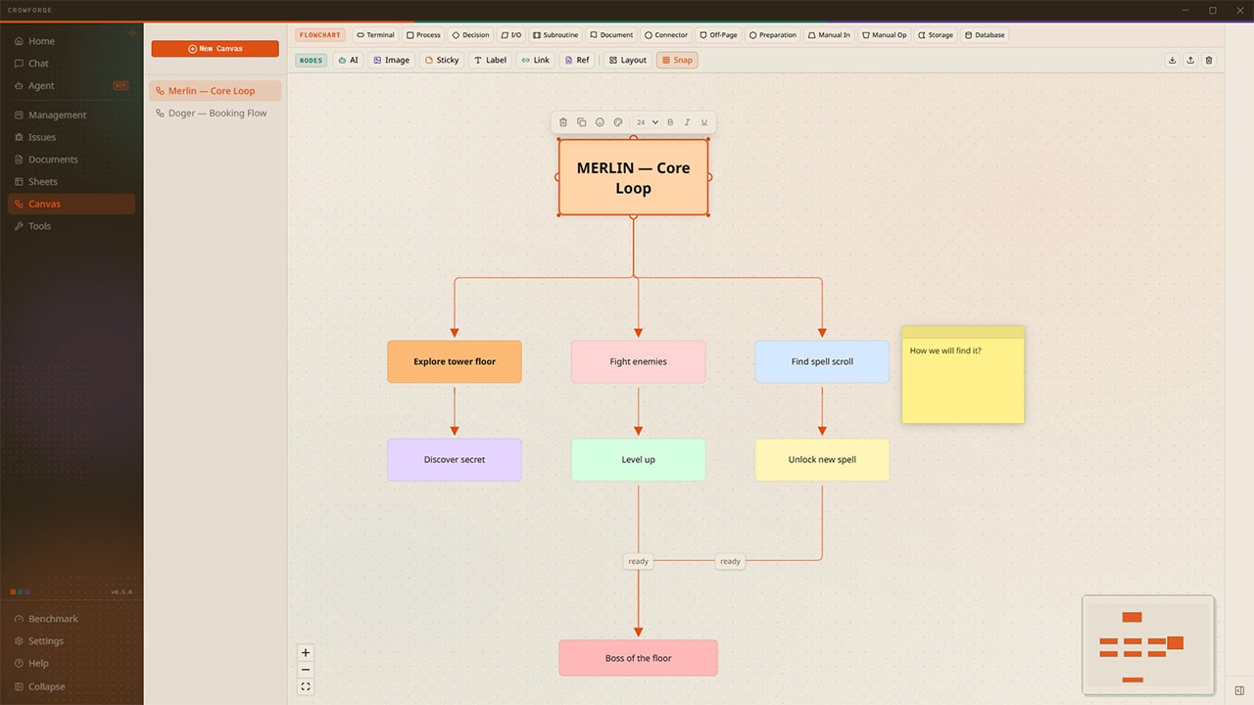Viewport: 1254px width, 705px height.
Task: Toggle italic formatting for node text
Action: coord(687,122)
